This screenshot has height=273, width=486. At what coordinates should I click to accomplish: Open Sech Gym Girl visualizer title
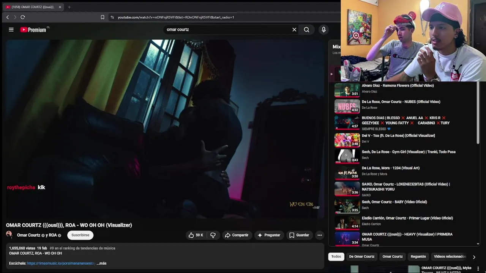[x=409, y=152]
